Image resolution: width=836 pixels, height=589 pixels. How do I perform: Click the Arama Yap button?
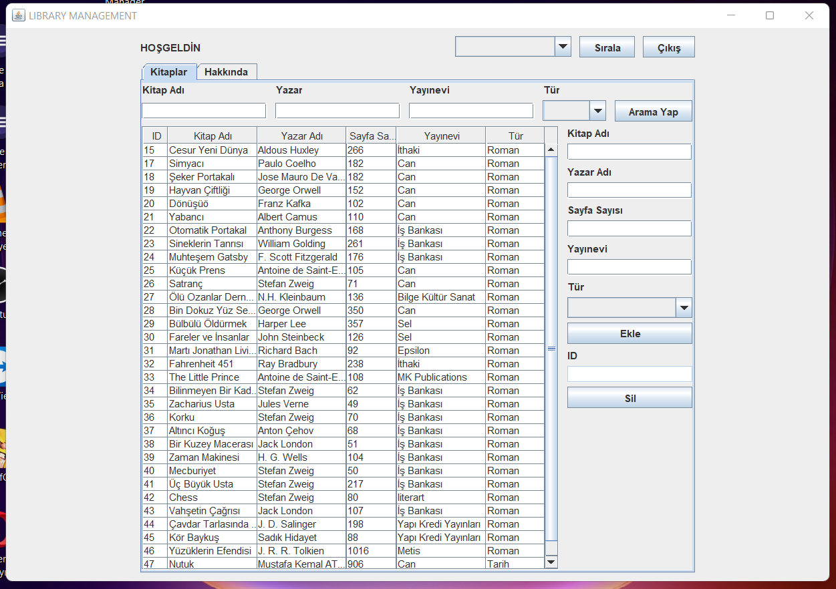653,110
